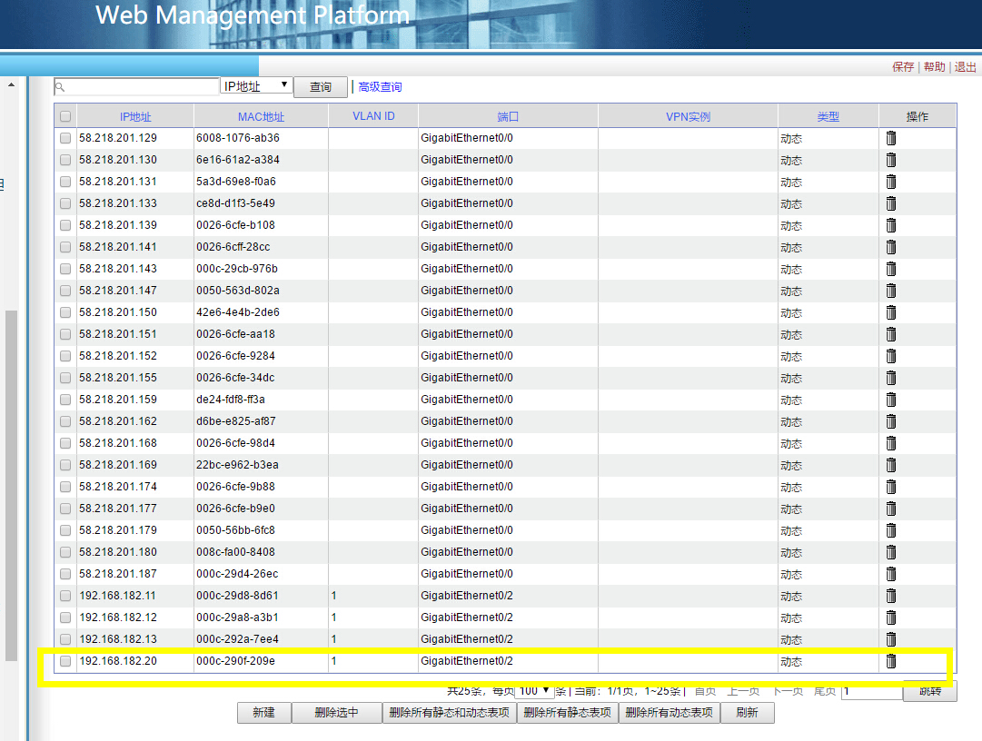Viewport: 982px width, 741px height.
Task: Open the per-page 100 entries dropdown
Action: pyautogui.click(x=533, y=691)
